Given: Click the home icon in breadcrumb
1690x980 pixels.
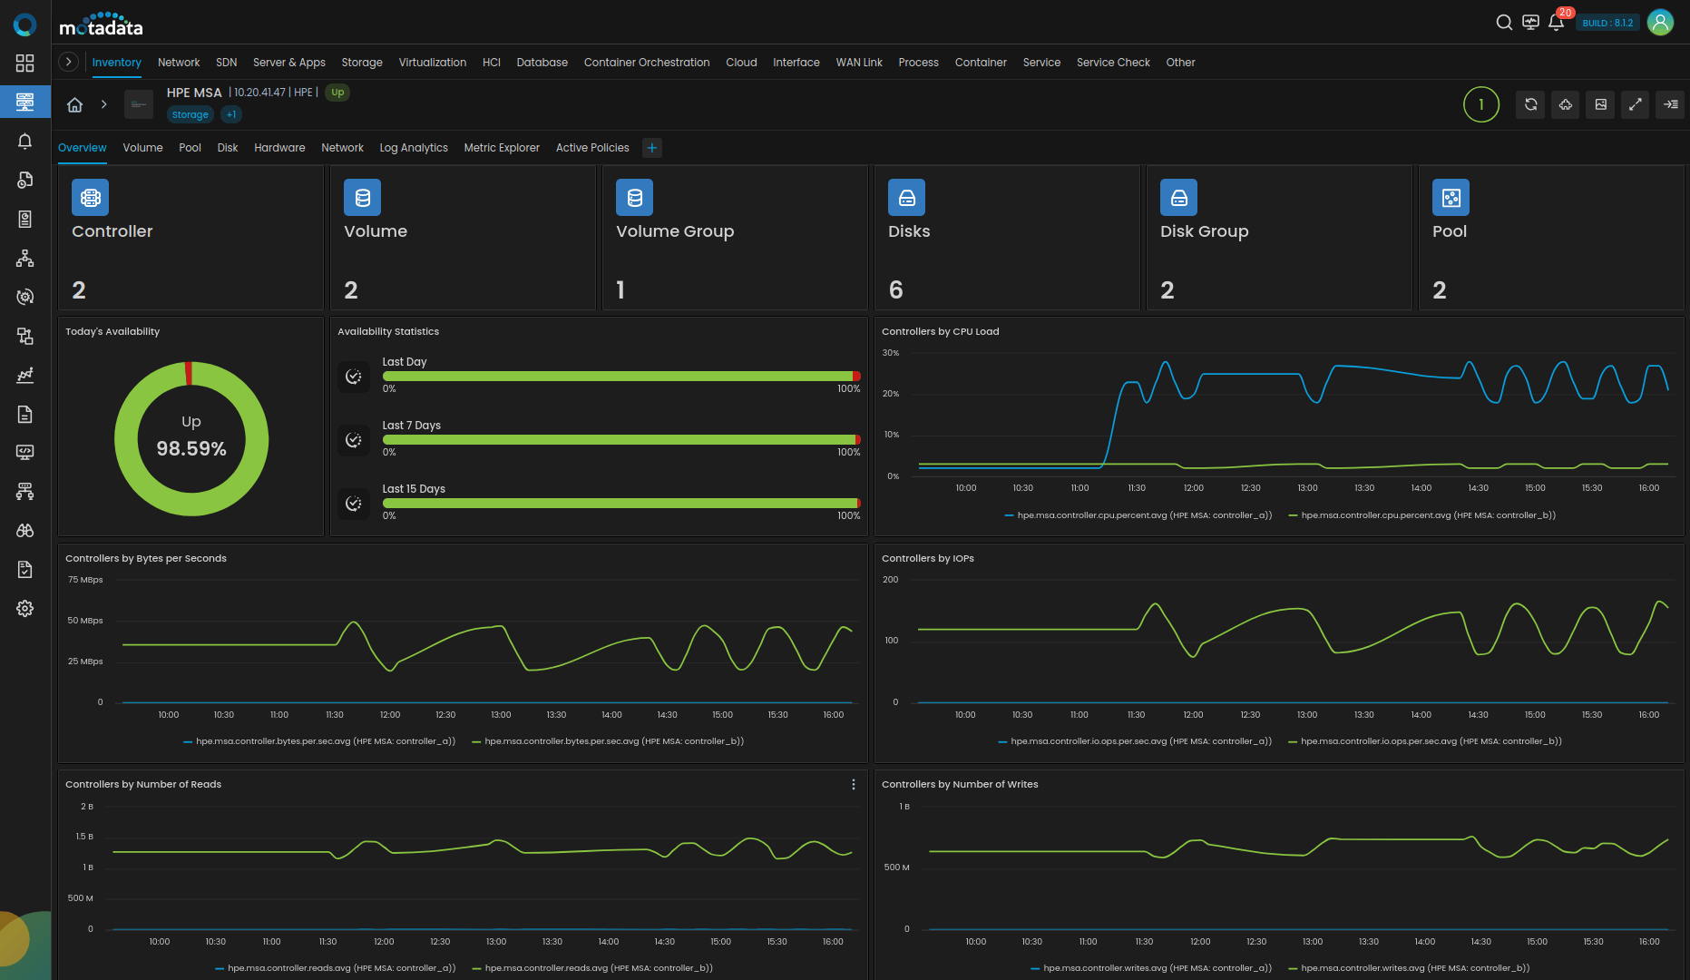Looking at the screenshot, I should [74, 104].
